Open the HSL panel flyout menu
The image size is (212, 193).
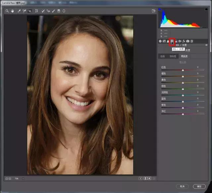[206, 45]
